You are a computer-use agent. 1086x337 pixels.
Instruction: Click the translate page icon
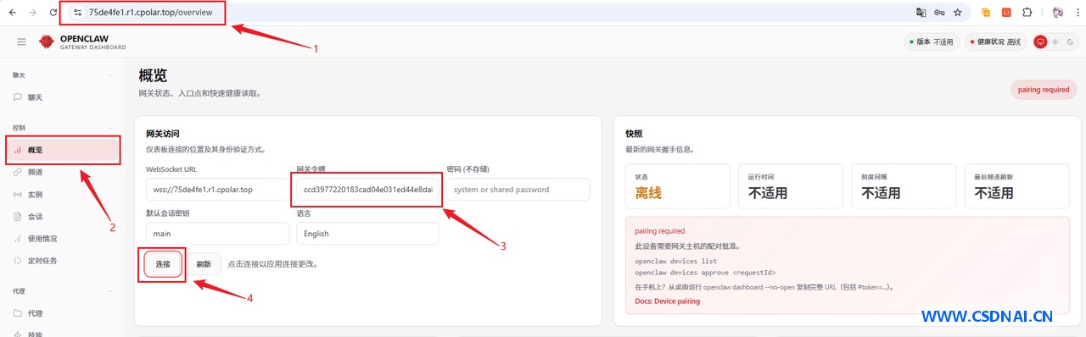click(921, 13)
